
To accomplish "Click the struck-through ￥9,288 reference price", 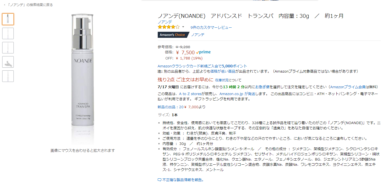I will coord(183,47).
